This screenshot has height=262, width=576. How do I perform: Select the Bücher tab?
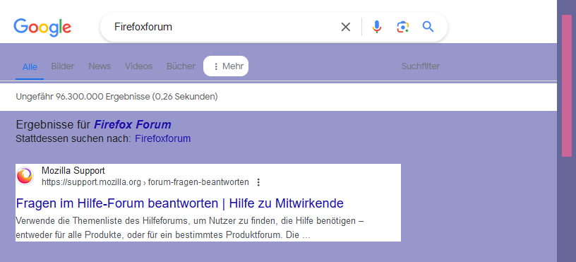point(181,66)
